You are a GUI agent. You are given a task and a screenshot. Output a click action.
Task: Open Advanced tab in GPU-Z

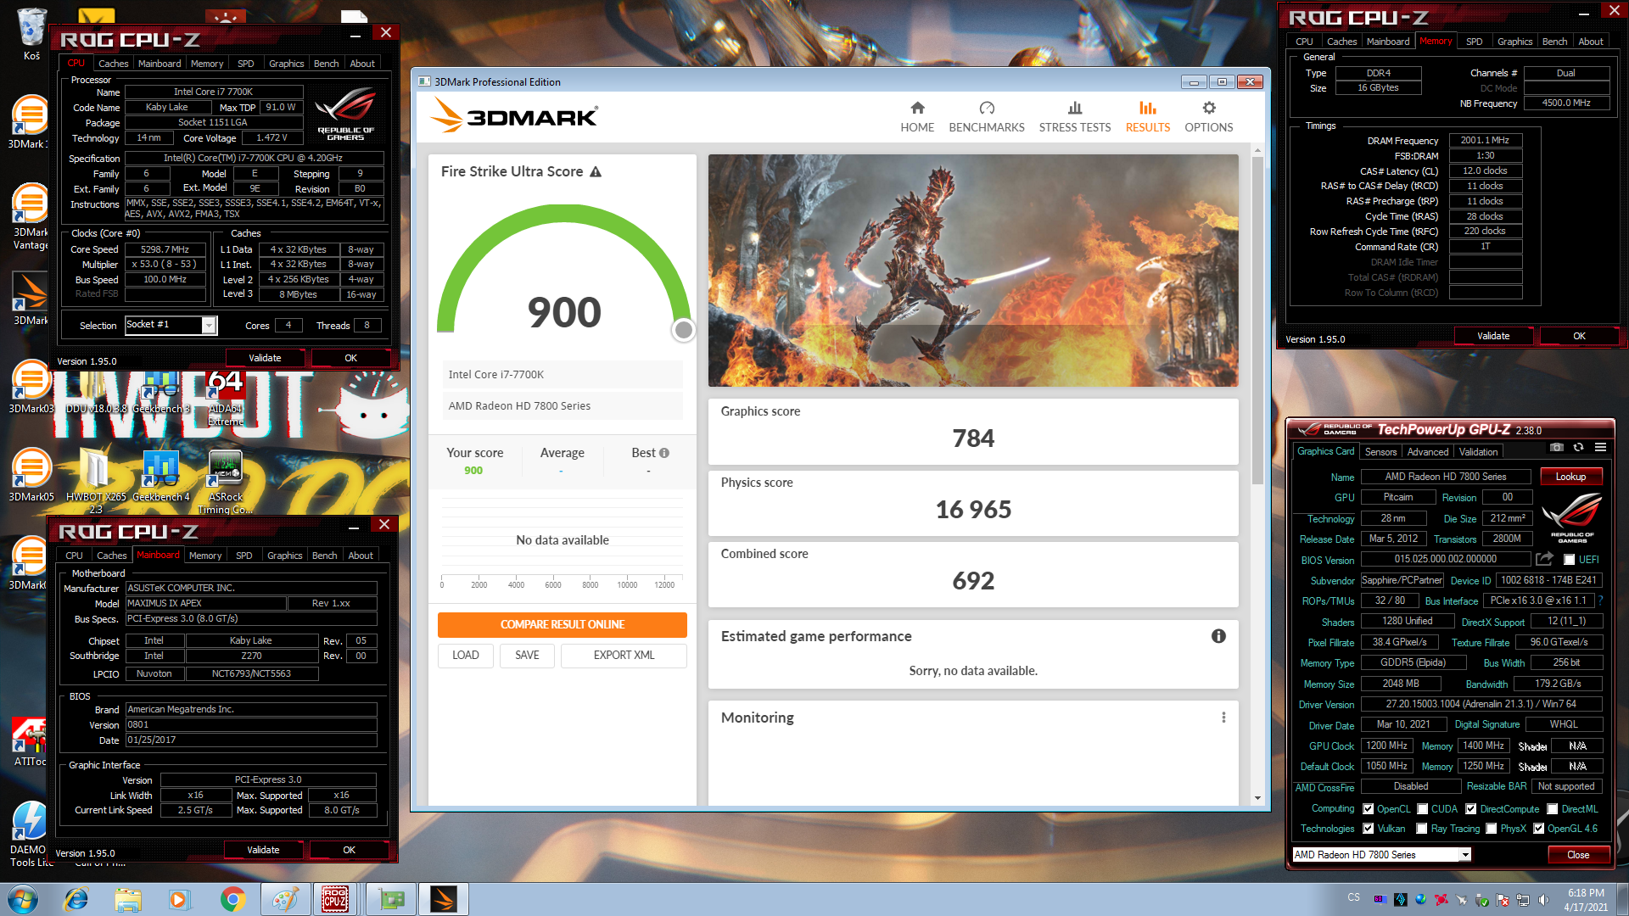point(1428,452)
